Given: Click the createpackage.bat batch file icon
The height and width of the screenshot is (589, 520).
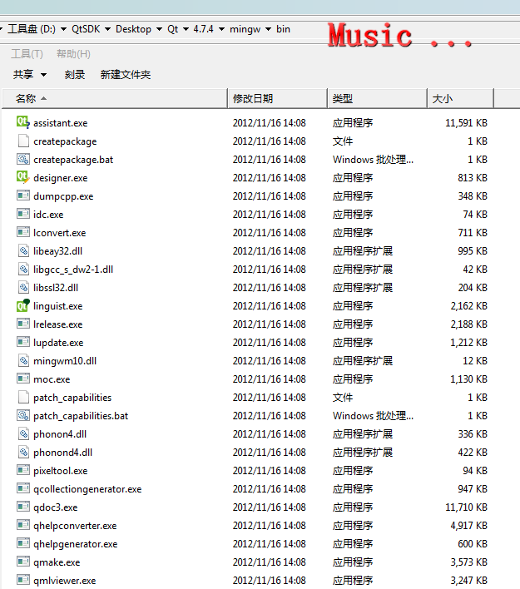Looking at the screenshot, I should [23, 159].
